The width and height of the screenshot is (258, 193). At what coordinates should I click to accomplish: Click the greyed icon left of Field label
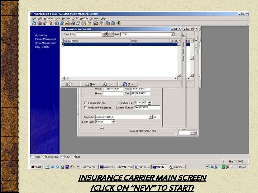point(110,34)
